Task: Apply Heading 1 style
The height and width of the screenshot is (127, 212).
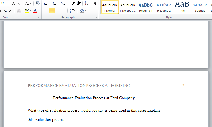Action: [146, 7]
